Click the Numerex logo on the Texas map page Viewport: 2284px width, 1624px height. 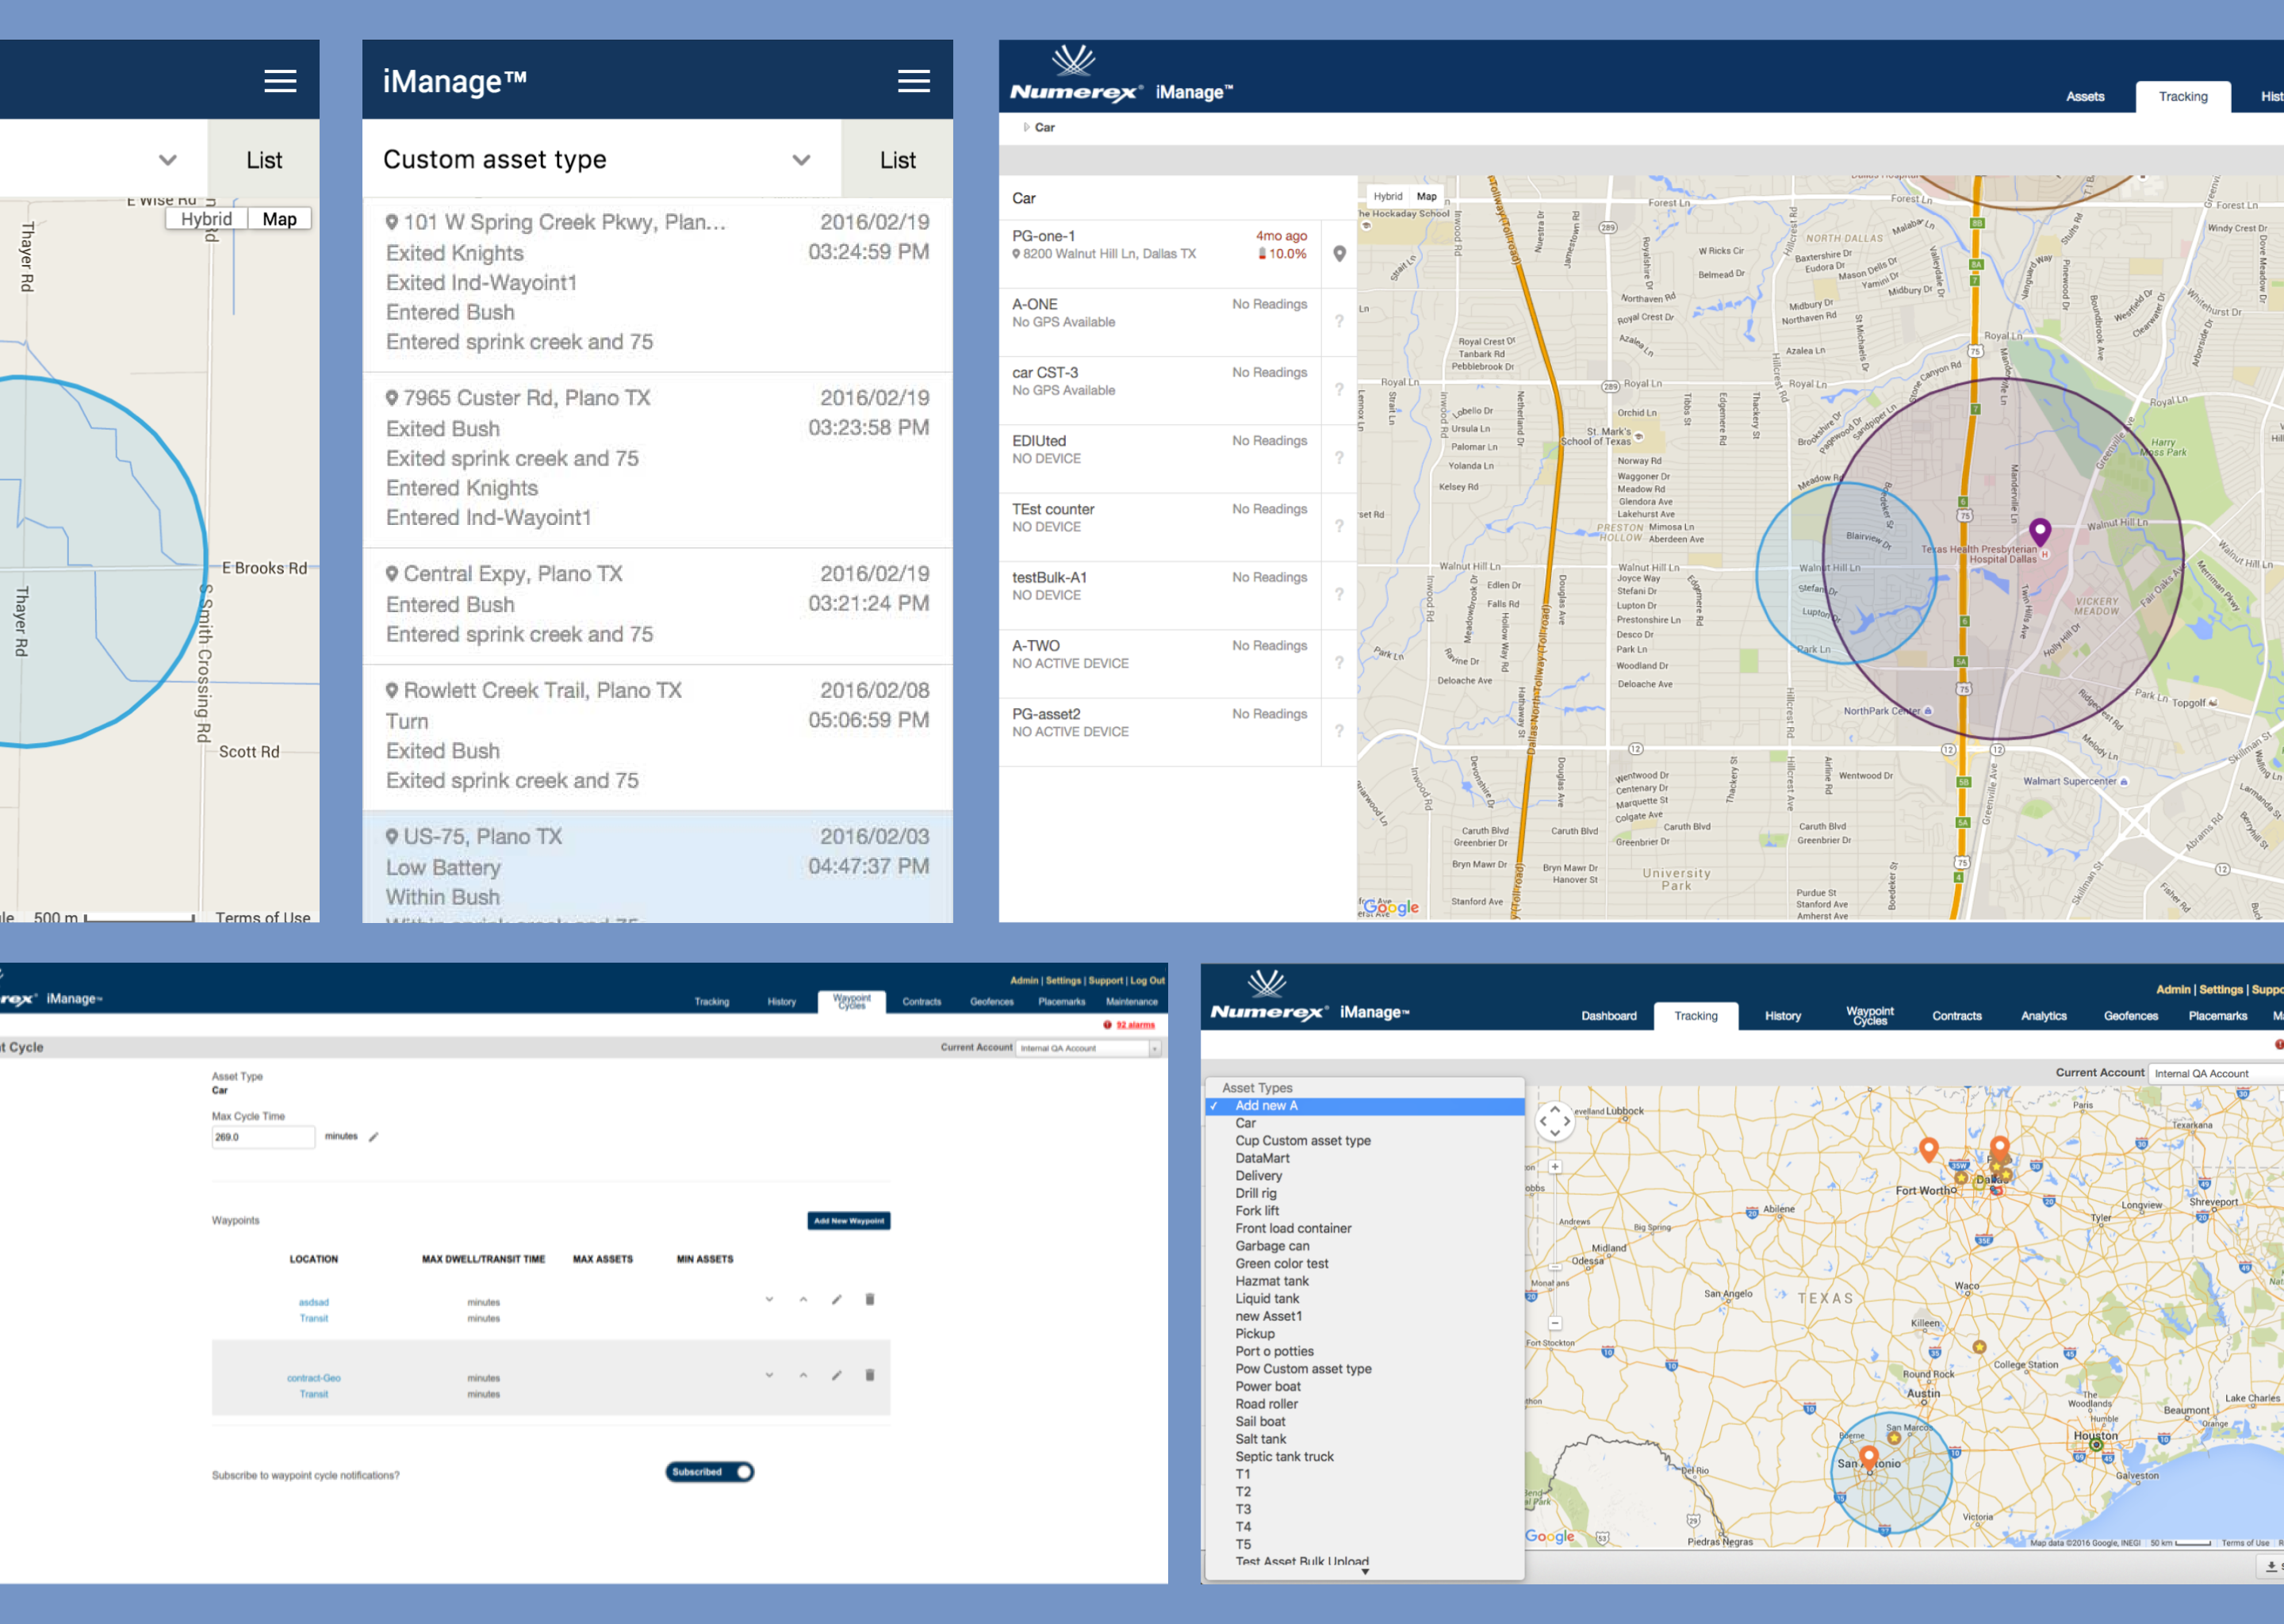(x=1270, y=996)
